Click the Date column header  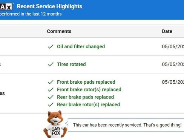point(167,31)
